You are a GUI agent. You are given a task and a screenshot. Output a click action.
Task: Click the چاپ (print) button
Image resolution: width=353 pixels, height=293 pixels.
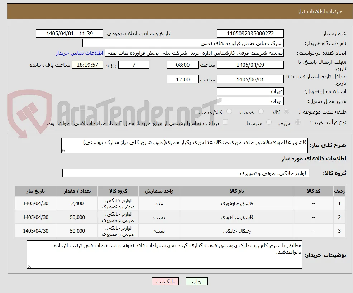196,281
